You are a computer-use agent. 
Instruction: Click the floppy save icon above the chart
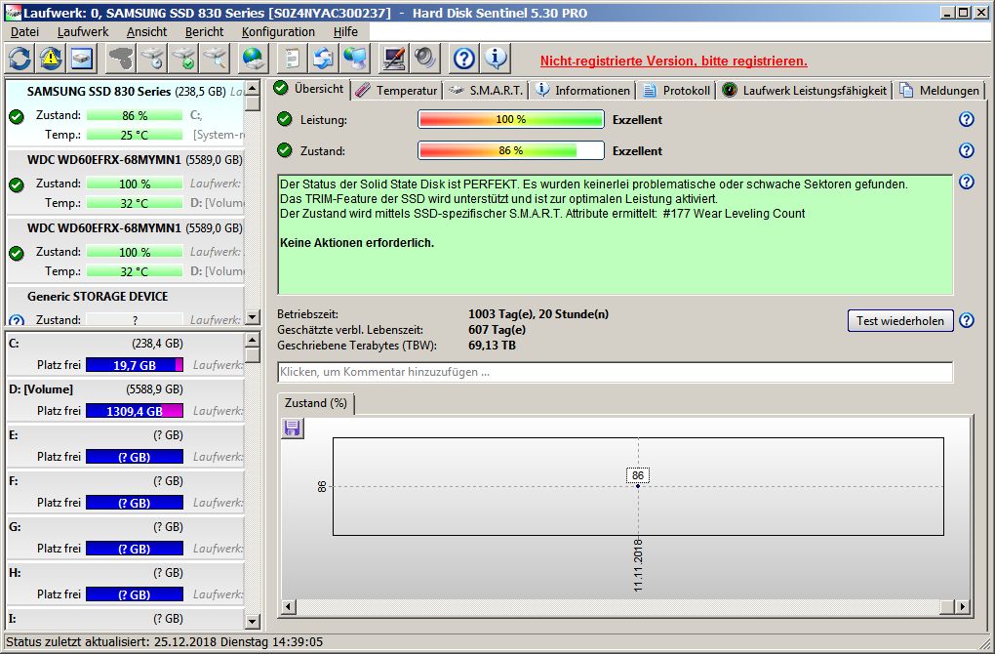tap(292, 429)
